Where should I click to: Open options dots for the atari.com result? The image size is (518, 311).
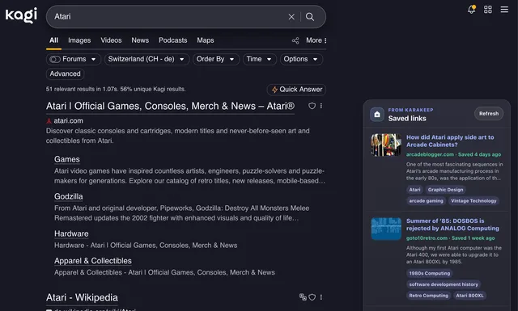pos(321,106)
